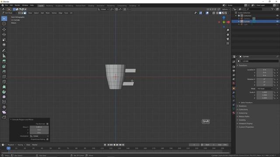The image size is (280, 157).
Task: Open the Edit Mode dropdown
Action: 9,13
